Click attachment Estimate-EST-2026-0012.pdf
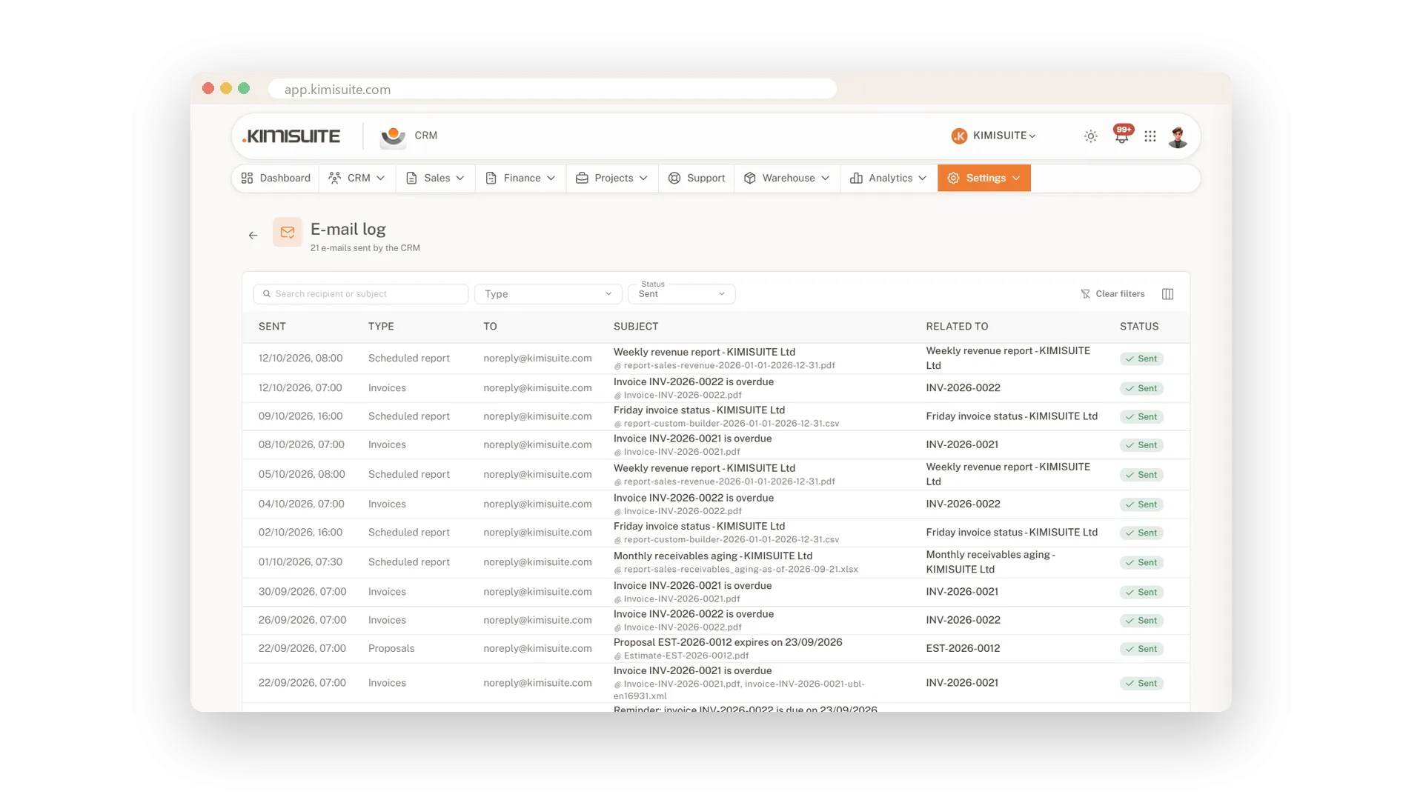The image size is (1423, 800). point(686,656)
